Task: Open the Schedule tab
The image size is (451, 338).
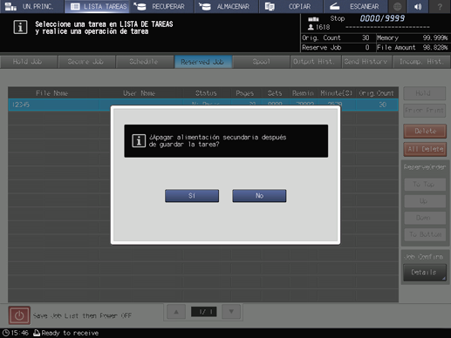Action: (144, 62)
